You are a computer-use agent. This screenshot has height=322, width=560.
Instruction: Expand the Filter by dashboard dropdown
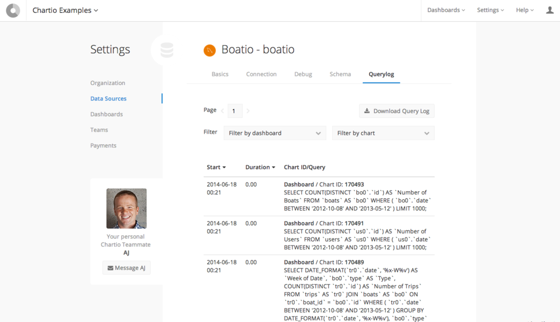pos(274,133)
